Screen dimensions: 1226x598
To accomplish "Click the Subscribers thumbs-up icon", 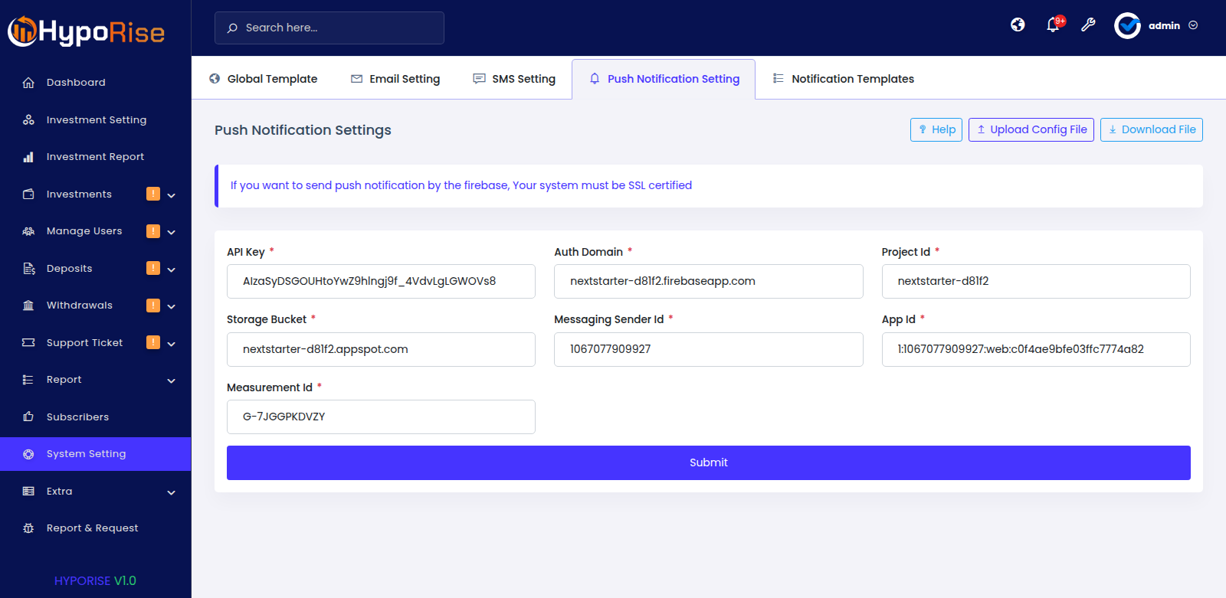I will (x=28, y=417).
